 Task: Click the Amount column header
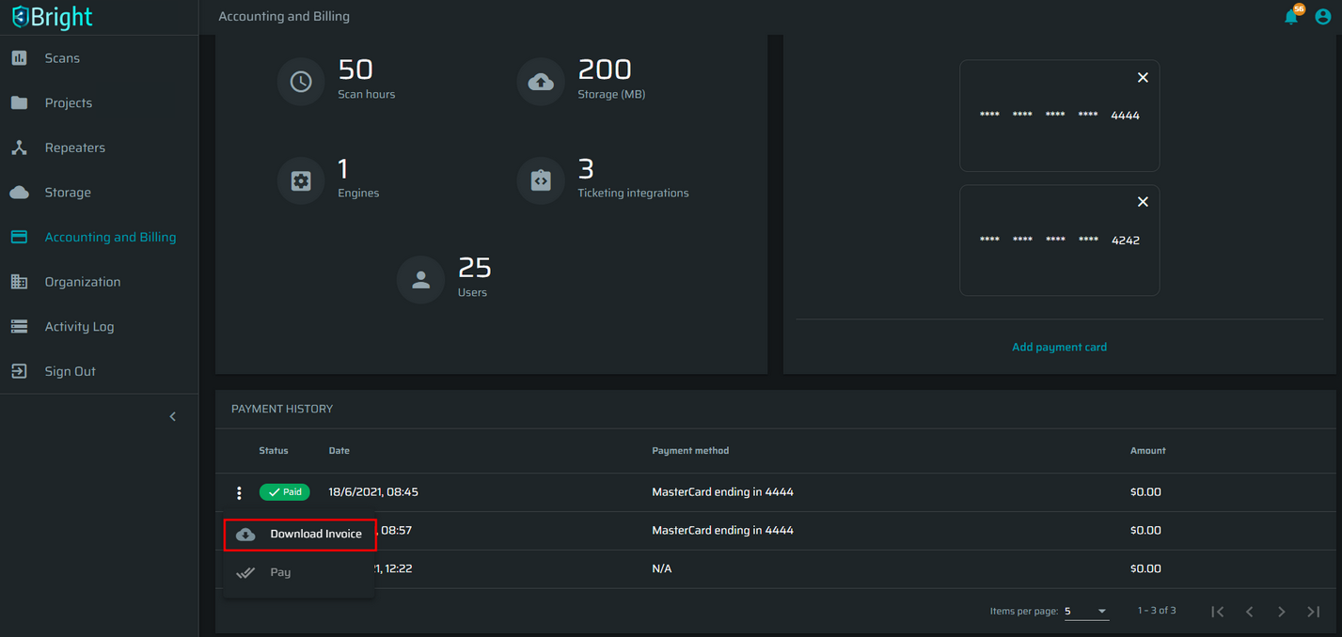1147,451
